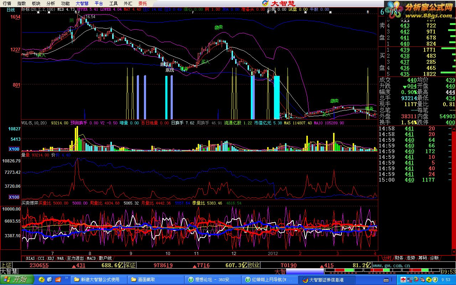Click the Windows 开始 start button

coord(17,279)
